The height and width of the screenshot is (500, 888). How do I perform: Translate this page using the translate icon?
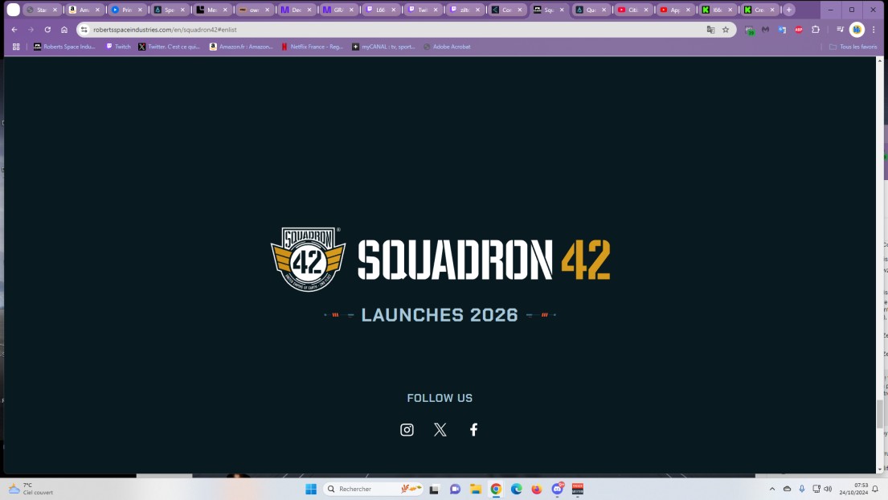tap(710, 30)
